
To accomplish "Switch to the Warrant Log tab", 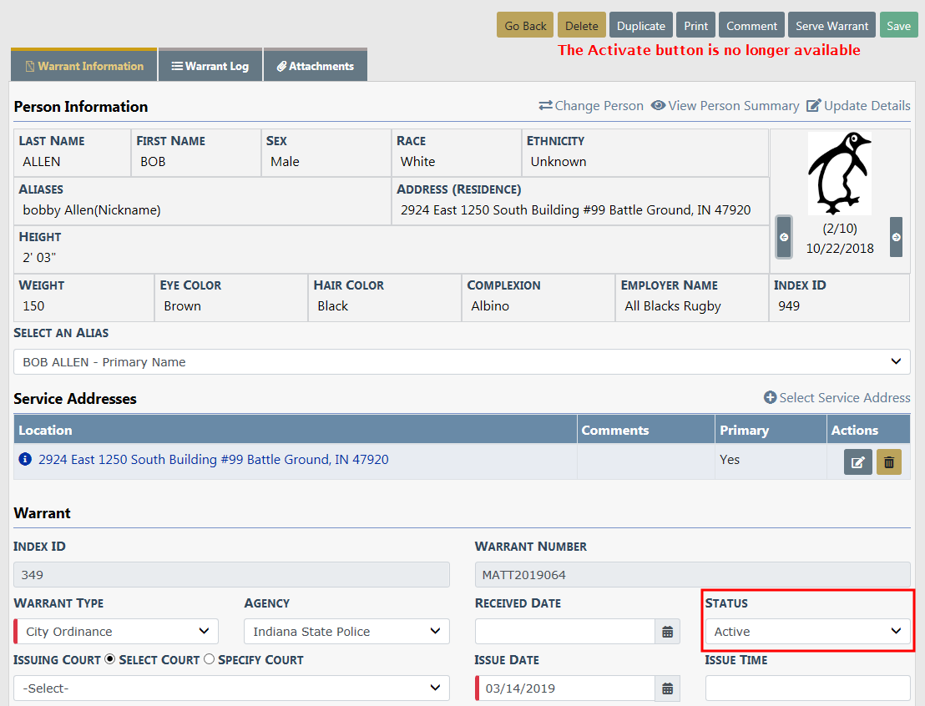I will click(210, 66).
